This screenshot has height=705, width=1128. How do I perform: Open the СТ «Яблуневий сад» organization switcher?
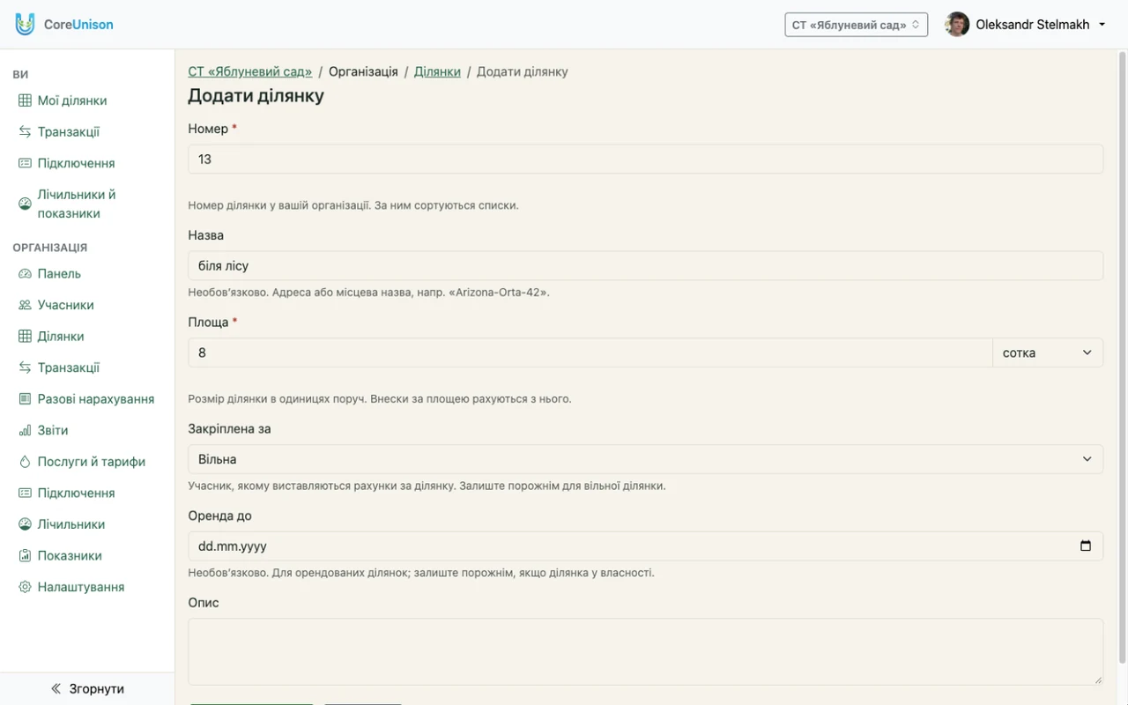click(856, 25)
